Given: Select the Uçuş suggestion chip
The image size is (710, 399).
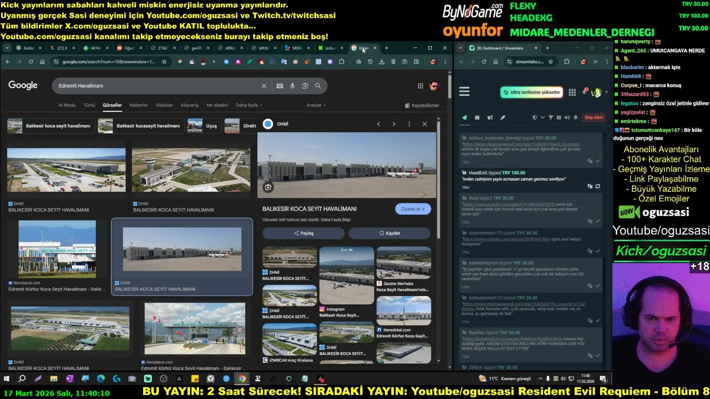Looking at the screenshot, I should [x=204, y=126].
